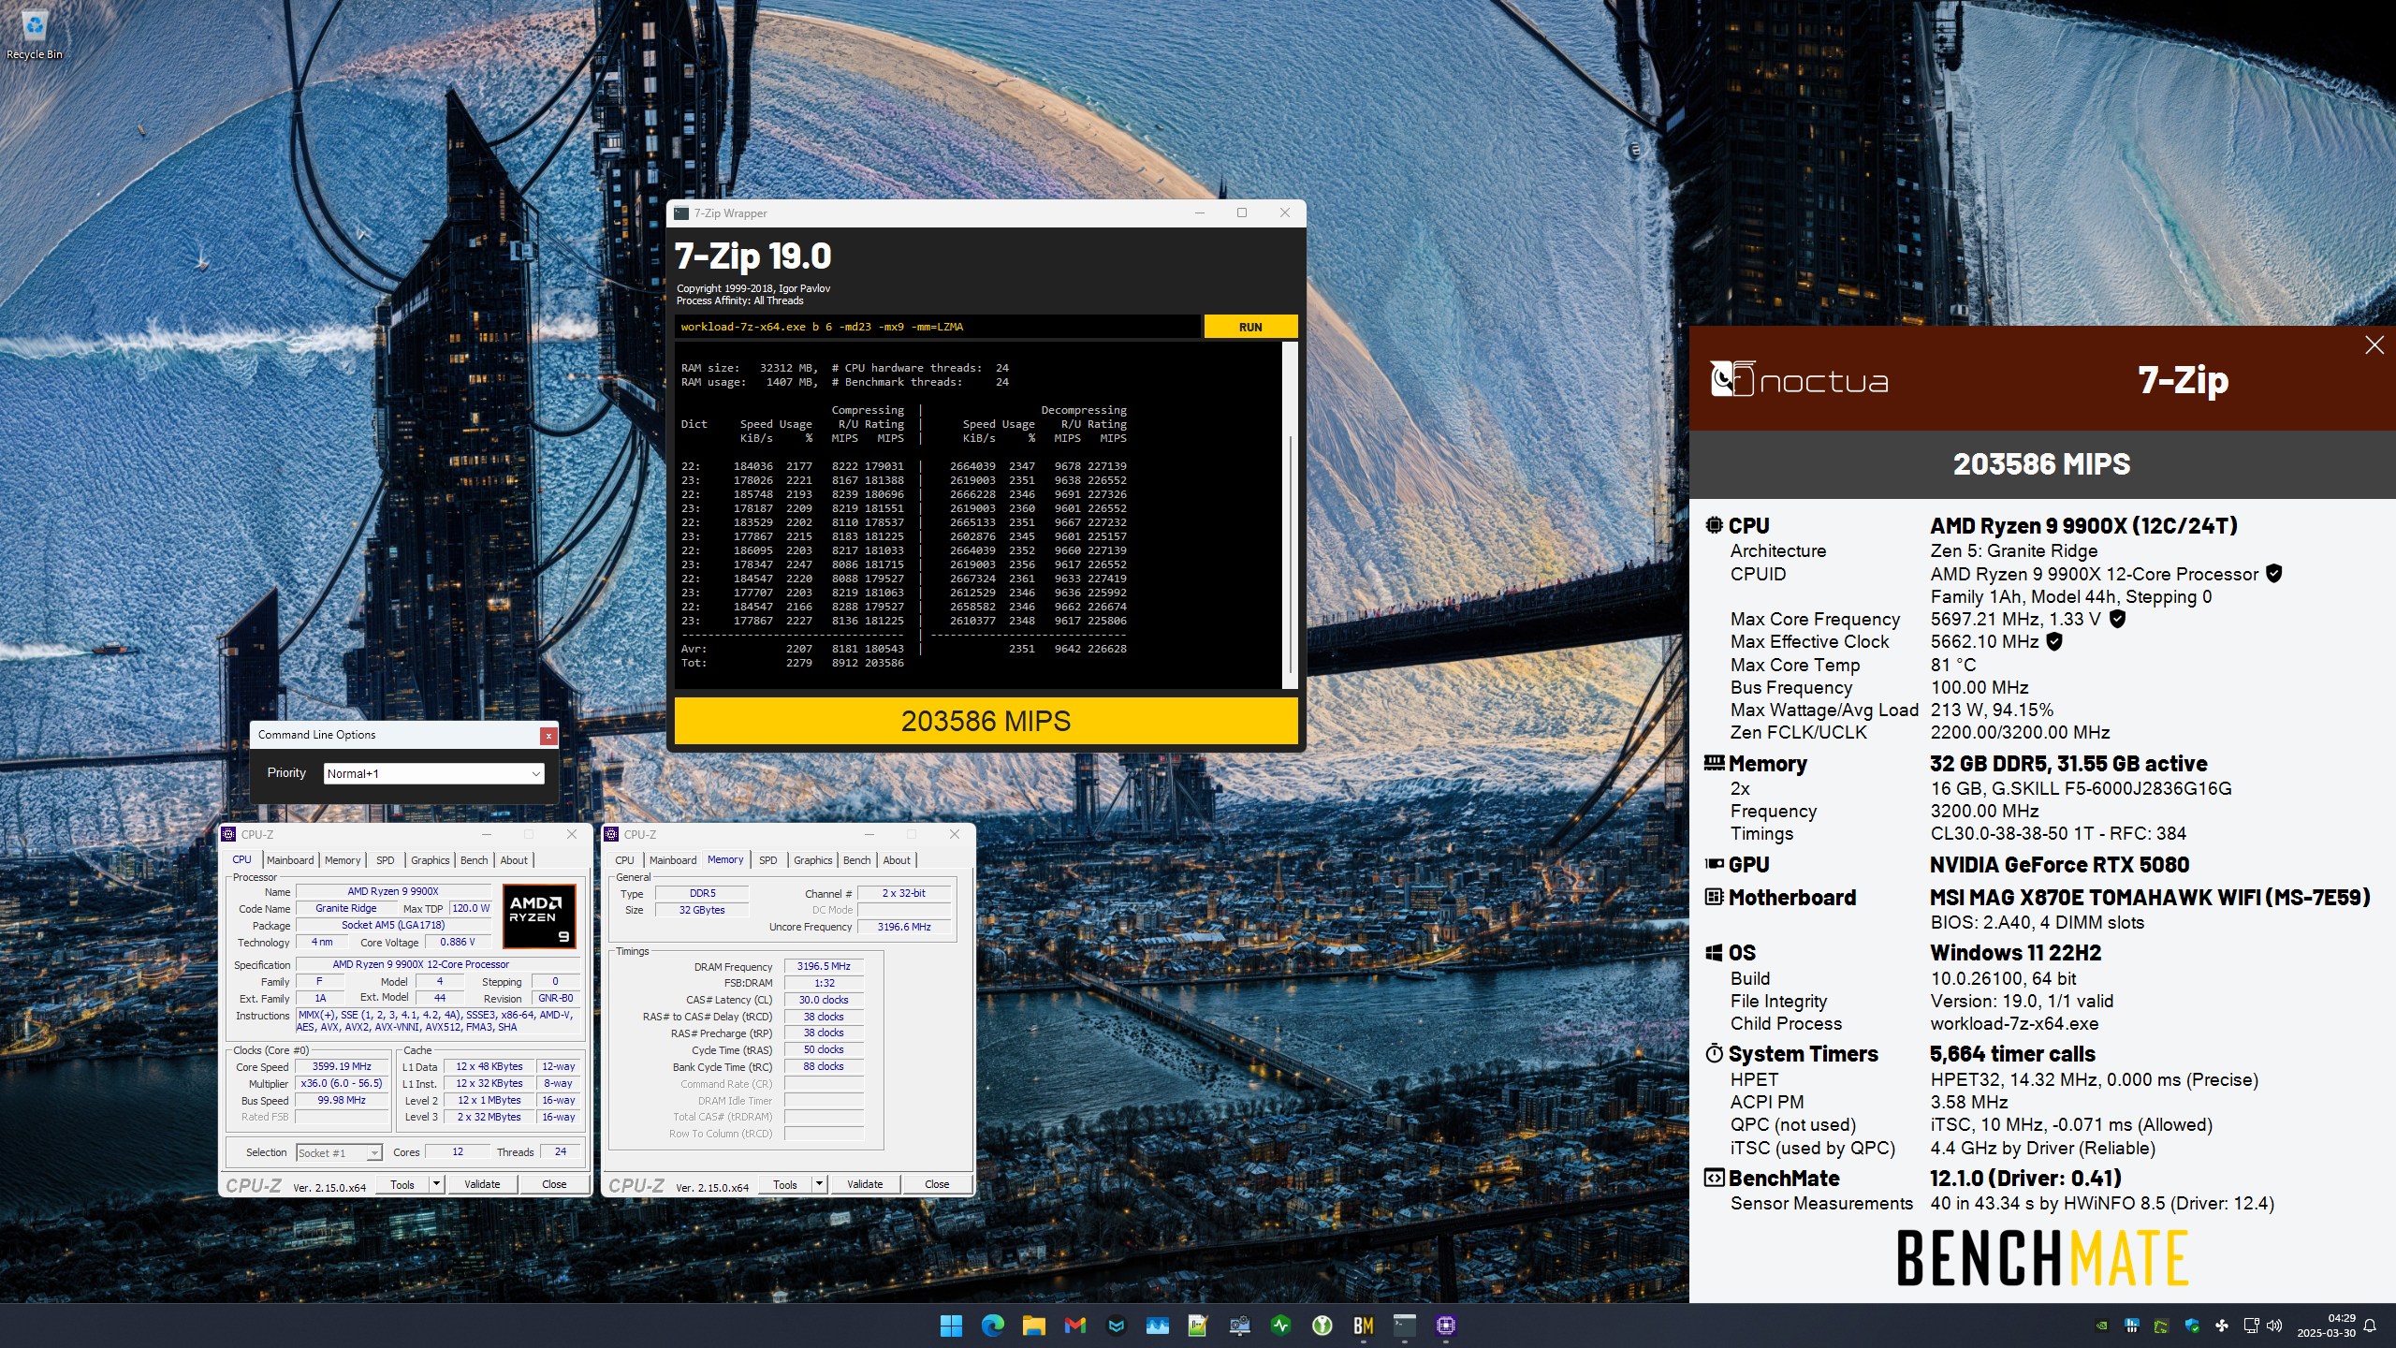Open File Explorer from the taskbar
The image size is (2396, 1348).
[x=1033, y=1325]
